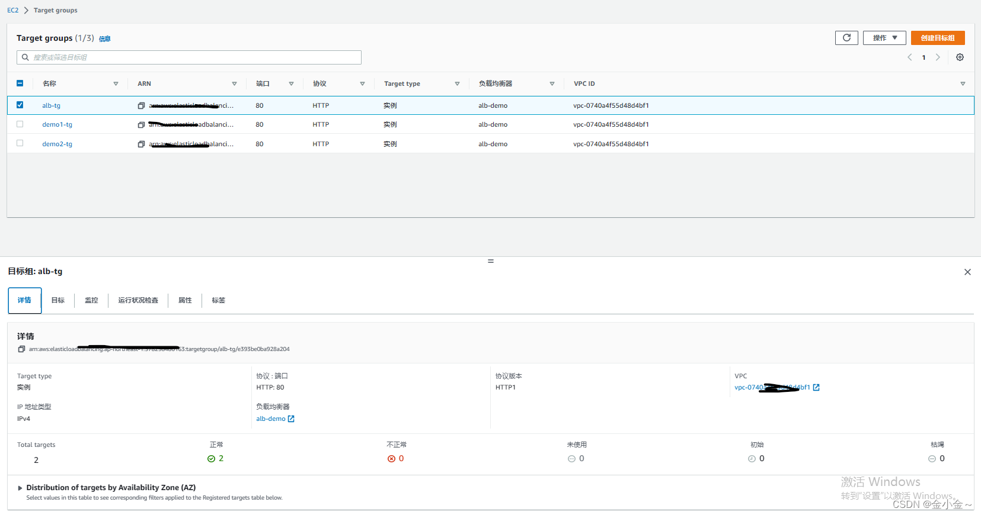The height and width of the screenshot is (515, 981).
Task: Switch to the 目标 tab
Action: pyautogui.click(x=57, y=301)
